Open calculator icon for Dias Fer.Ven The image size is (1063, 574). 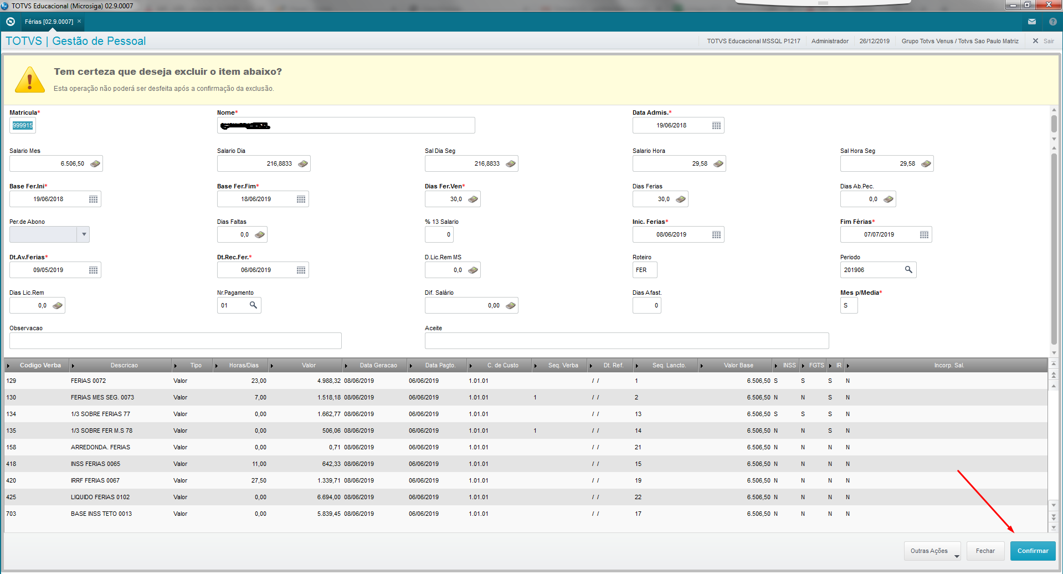tap(473, 199)
